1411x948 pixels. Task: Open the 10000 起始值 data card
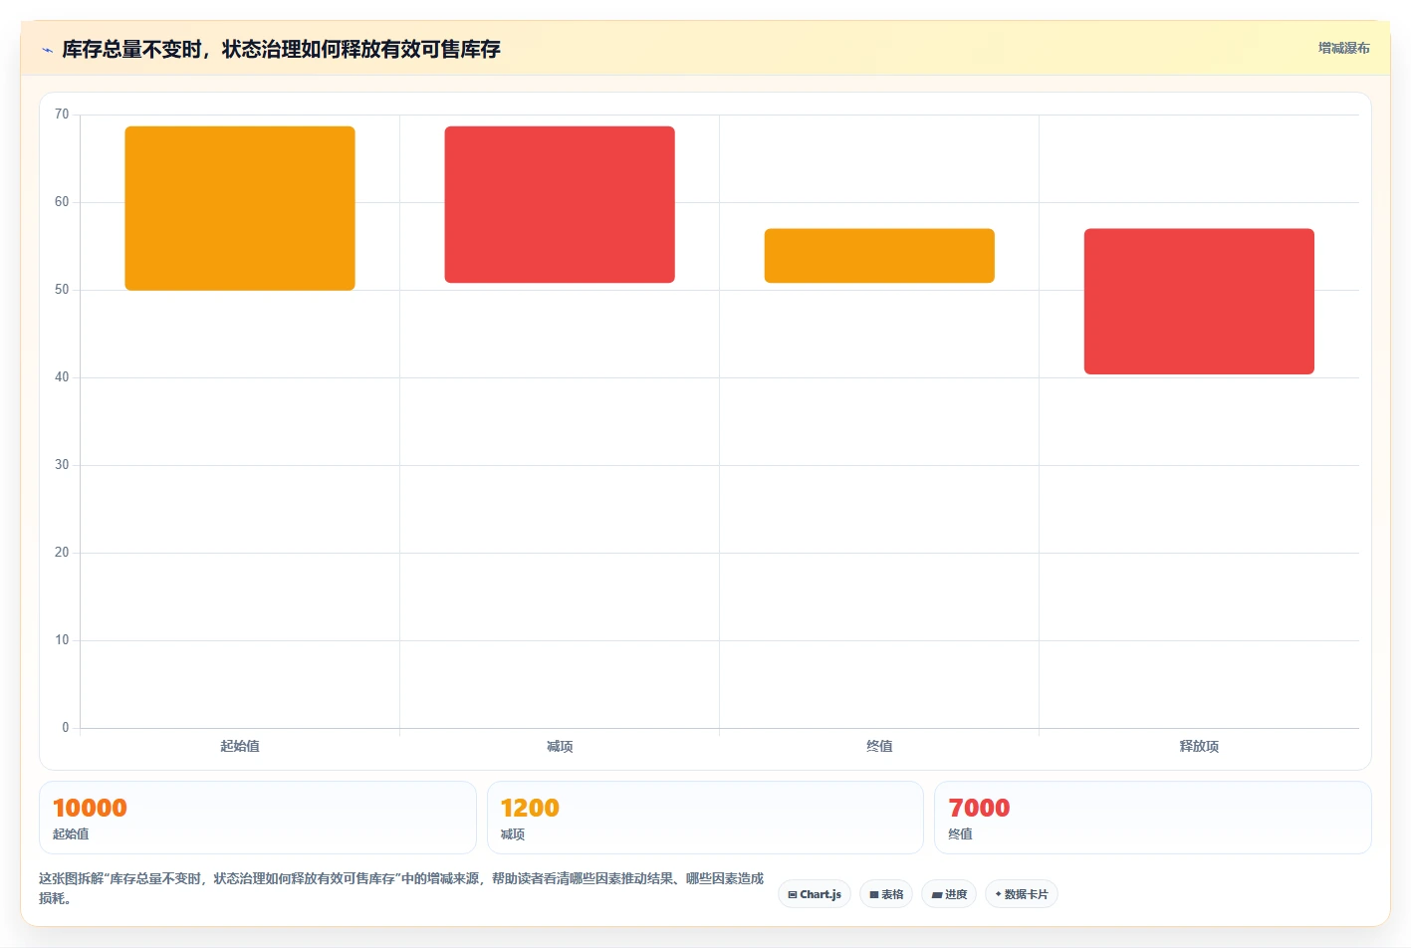[258, 818]
